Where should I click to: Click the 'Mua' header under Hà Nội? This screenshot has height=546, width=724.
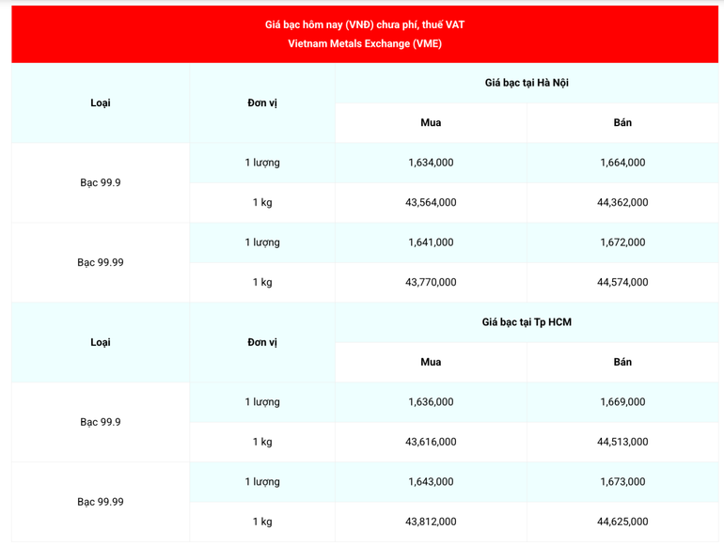tap(431, 123)
